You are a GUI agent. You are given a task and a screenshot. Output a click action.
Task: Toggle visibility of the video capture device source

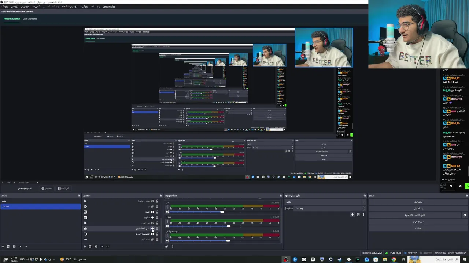(152, 229)
